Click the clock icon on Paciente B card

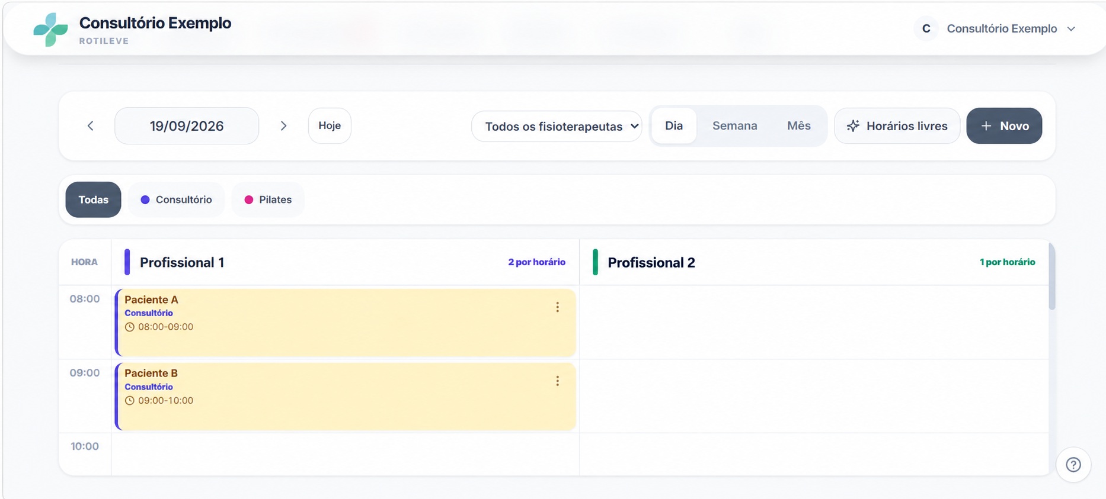tap(129, 401)
